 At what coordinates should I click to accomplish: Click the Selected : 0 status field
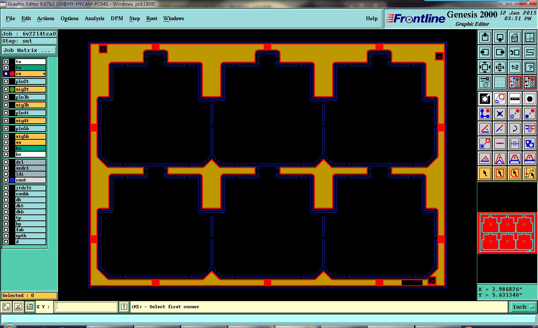pyautogui.click(x=29, y=295)
